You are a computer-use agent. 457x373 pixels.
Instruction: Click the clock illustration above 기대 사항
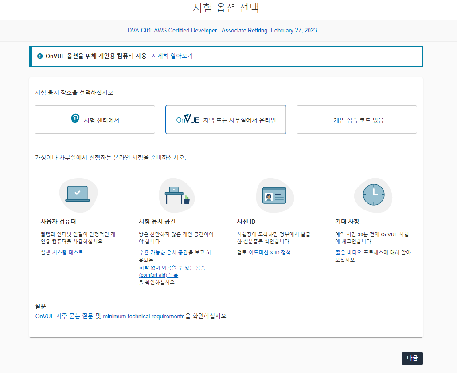click(x=373, y=194)
